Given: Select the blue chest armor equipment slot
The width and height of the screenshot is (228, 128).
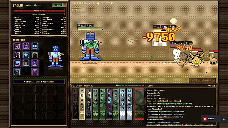Looking at the screenshot, I should 26,55.
